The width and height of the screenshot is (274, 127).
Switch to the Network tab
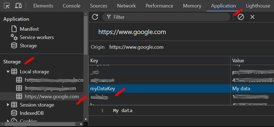click(126, 6)
